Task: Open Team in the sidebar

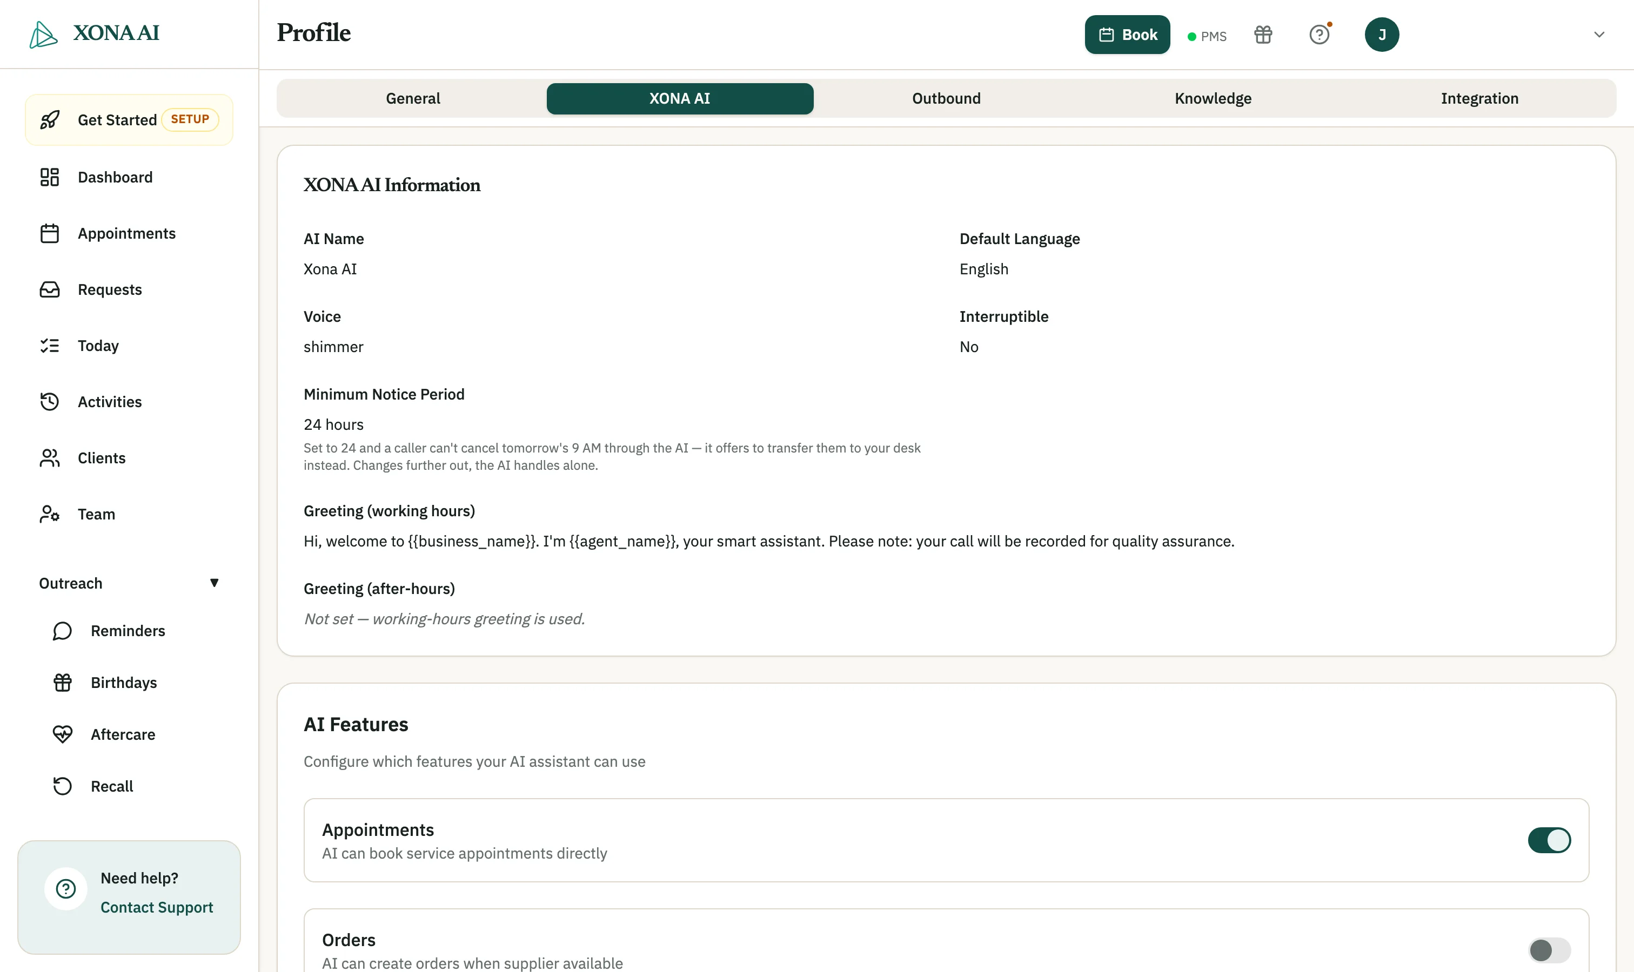Action: click(129, 514)
